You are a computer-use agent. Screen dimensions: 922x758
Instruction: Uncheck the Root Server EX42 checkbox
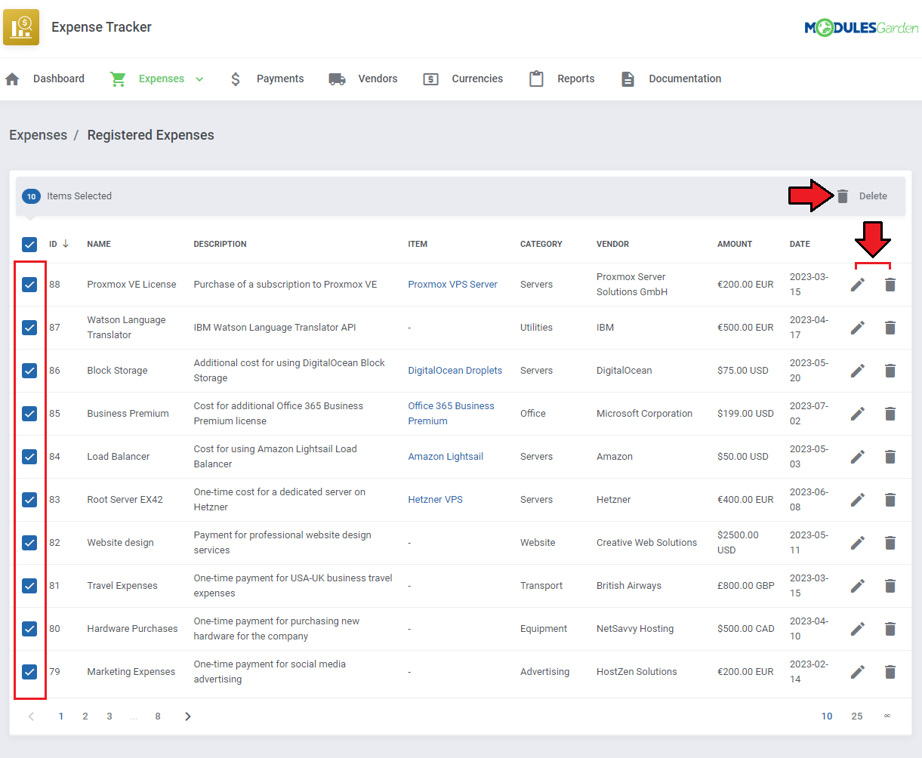coord(29,500)
